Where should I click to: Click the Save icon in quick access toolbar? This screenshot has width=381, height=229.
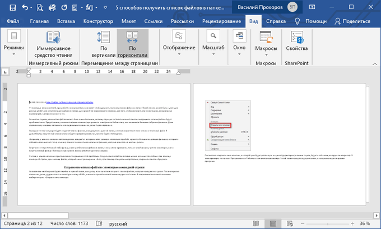[13, 7]
